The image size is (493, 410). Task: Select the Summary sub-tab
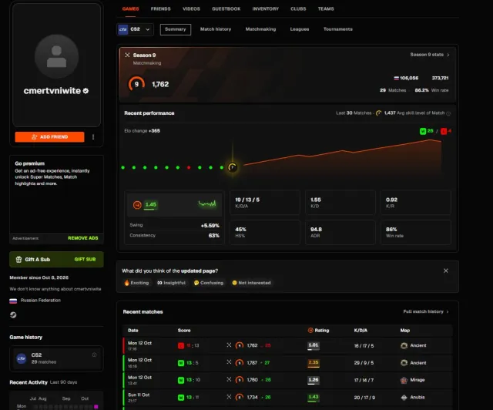[176, 29]
